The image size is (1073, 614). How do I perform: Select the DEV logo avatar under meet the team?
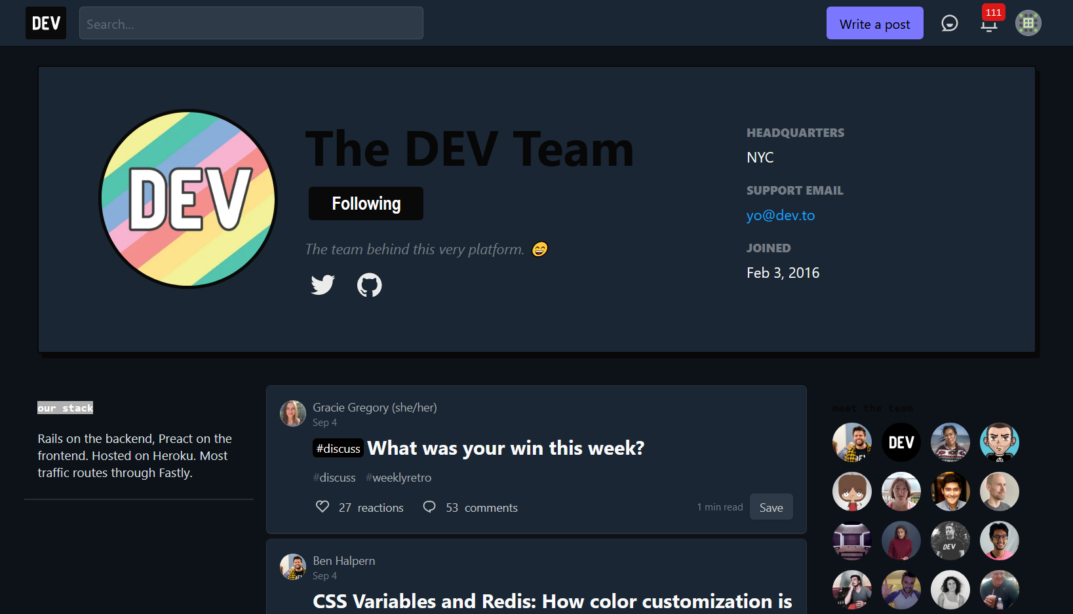point(901,442)
